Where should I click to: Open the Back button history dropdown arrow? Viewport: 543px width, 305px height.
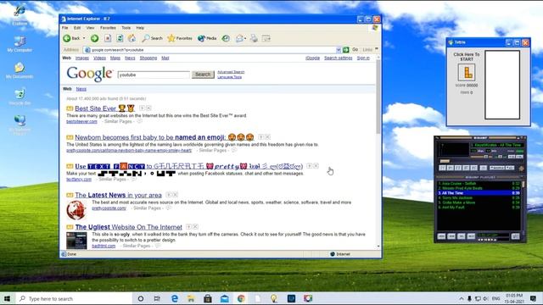coord(84,38)
